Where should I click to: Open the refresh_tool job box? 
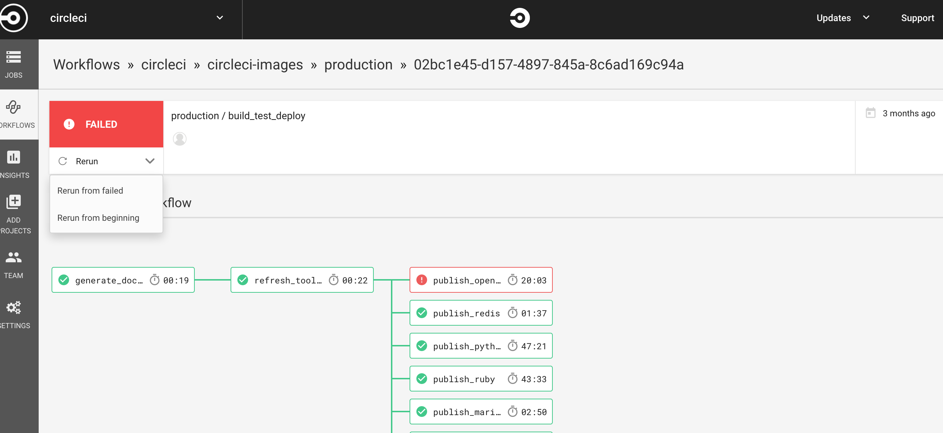coord(302,280)
